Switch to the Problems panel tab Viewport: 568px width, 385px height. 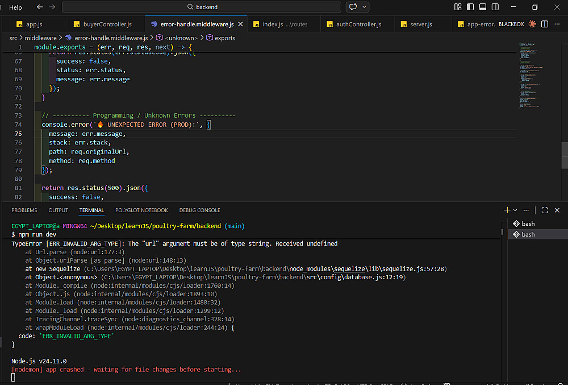[24, 210]
